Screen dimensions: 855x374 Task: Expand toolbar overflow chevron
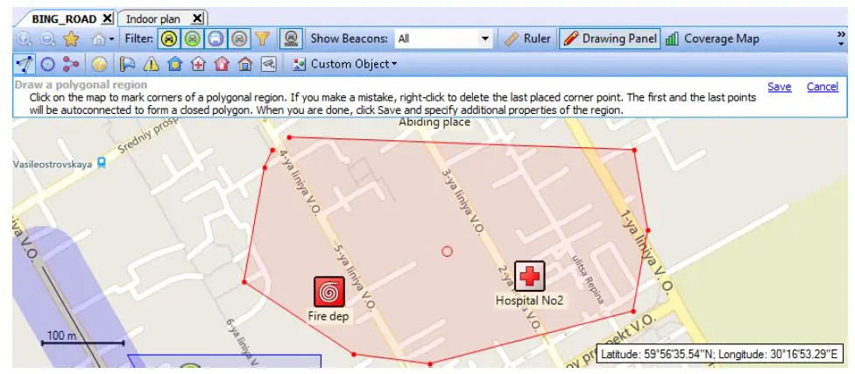pos(841,38)
